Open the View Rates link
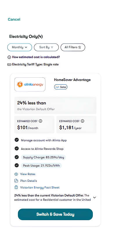114x239 pixels. 28,174
